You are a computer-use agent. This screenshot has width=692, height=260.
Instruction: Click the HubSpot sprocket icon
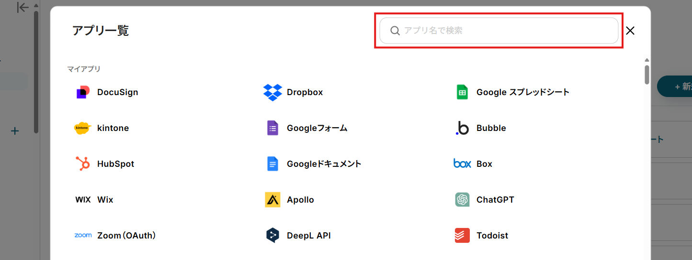coord(83,164)
